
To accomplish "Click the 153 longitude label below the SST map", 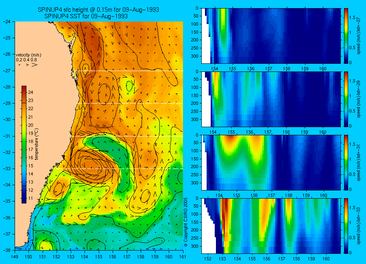I will 71,257.
